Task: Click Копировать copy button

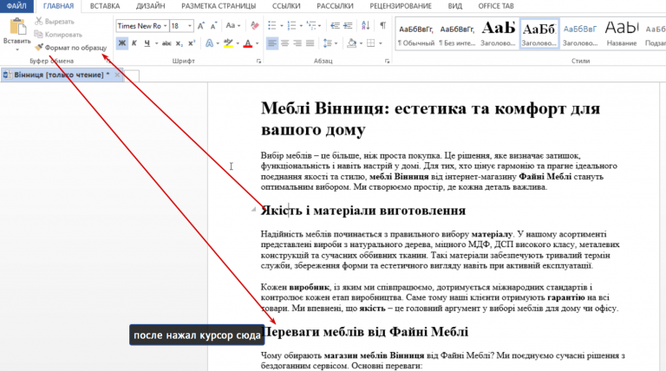Action: coord(58,35)
